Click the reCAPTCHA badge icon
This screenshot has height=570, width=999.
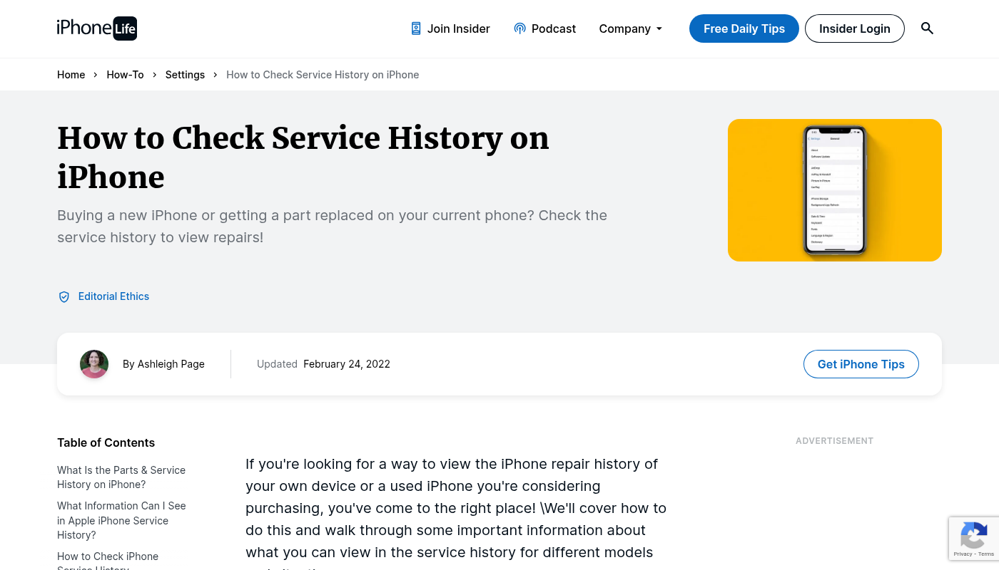pyautogui.click(x=973, y=535)
